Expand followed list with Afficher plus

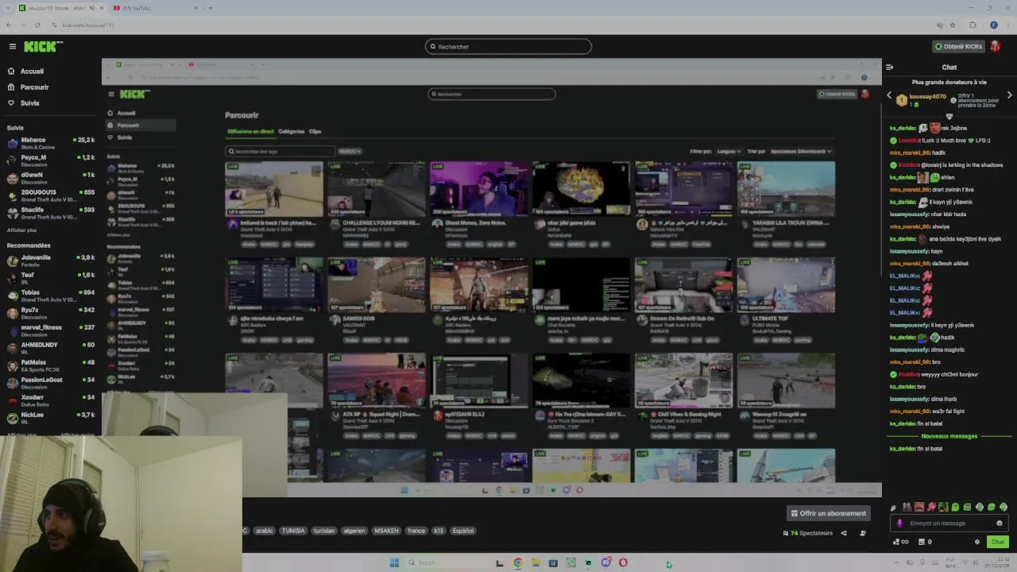pyautogui.click(x=21, y=230)
